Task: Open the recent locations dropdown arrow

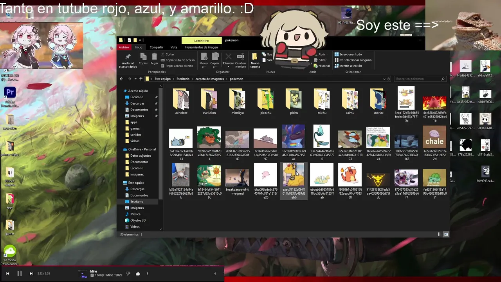Action: pyautogui.click(x=135, y=79)
